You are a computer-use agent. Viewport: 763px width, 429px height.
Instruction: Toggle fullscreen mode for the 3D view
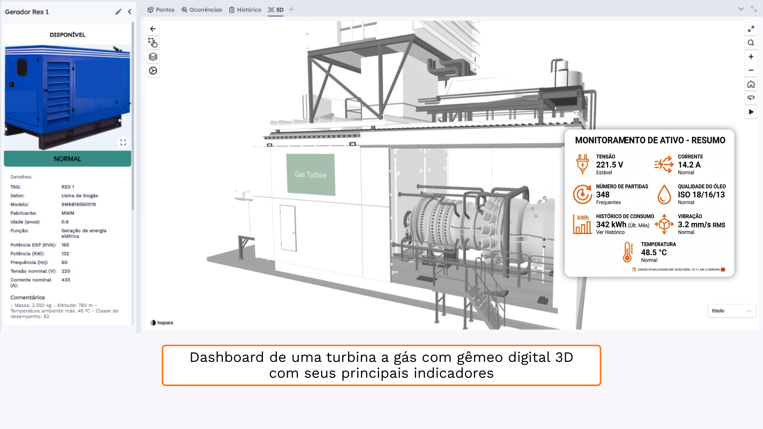pos(751,29)
